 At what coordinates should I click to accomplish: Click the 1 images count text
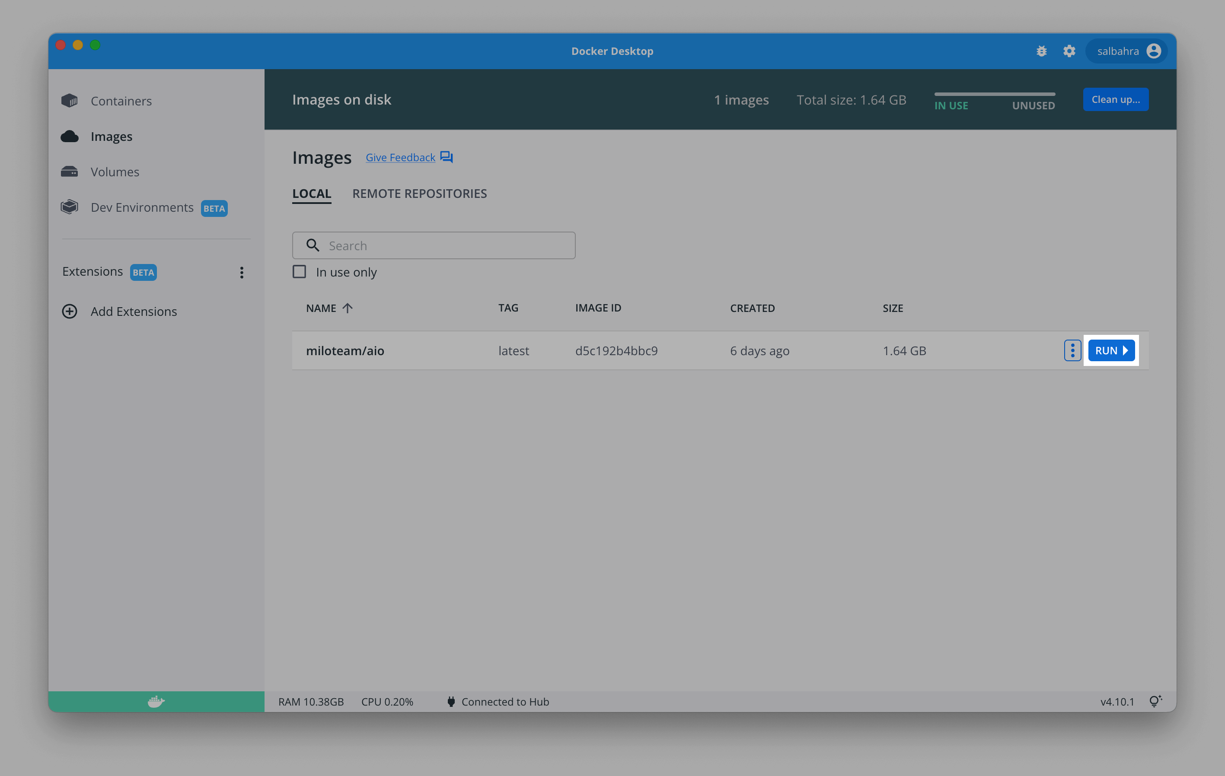coord(741,100)
